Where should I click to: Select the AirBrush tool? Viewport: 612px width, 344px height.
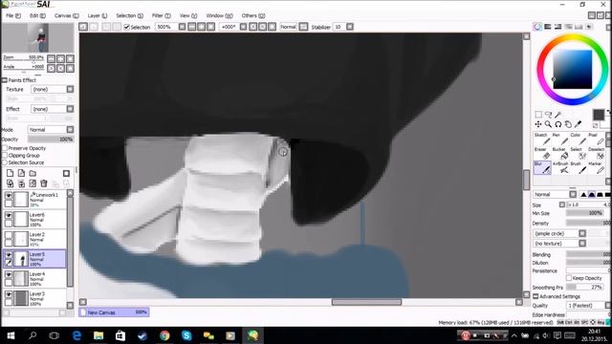coord(560,168)
